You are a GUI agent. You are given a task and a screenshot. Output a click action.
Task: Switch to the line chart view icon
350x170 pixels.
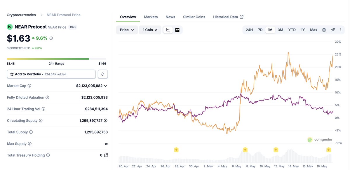point(168,30)
